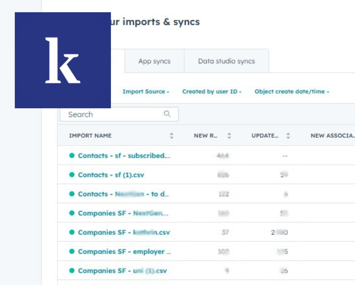Open the Import Source filter dropdown

click(x=146, y=92)
